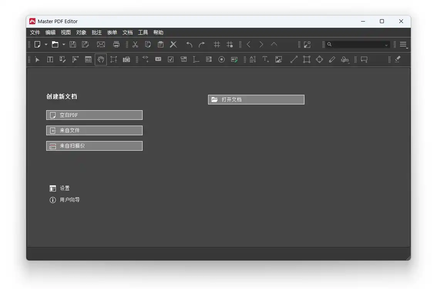Click the previous page left chevron
This screenshot has height=289, width=437.
point(249,44)
